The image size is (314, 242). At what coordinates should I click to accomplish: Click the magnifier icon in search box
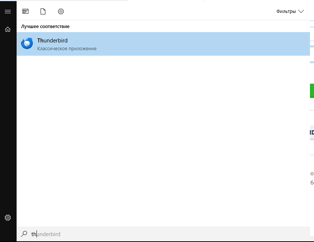click(x=24, y=234)
